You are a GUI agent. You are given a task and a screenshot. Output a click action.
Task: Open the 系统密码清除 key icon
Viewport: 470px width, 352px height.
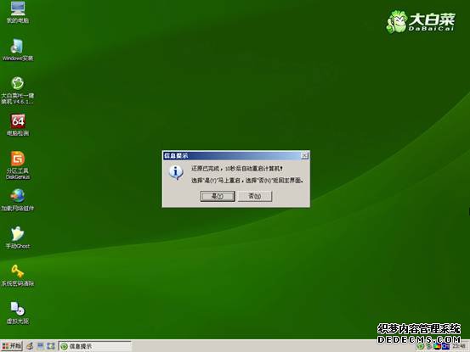(18, 275)
